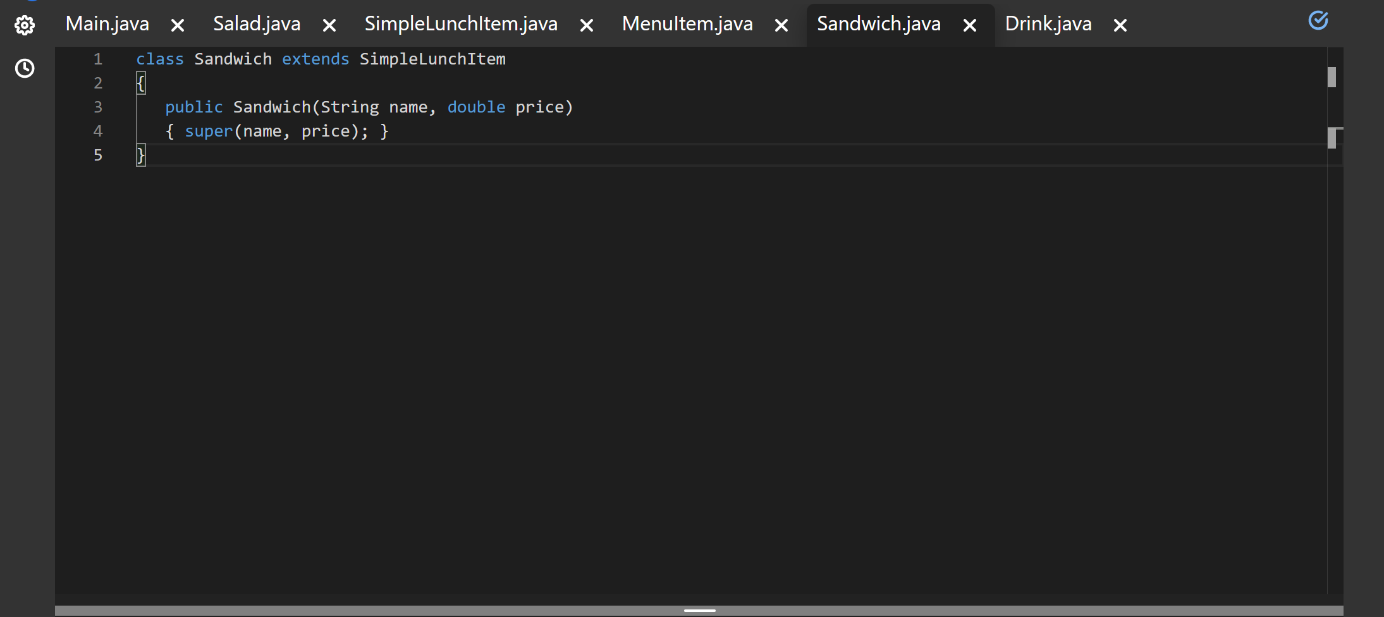
Task: Click line number 5 in the gutter
Action: coord(98,155)
